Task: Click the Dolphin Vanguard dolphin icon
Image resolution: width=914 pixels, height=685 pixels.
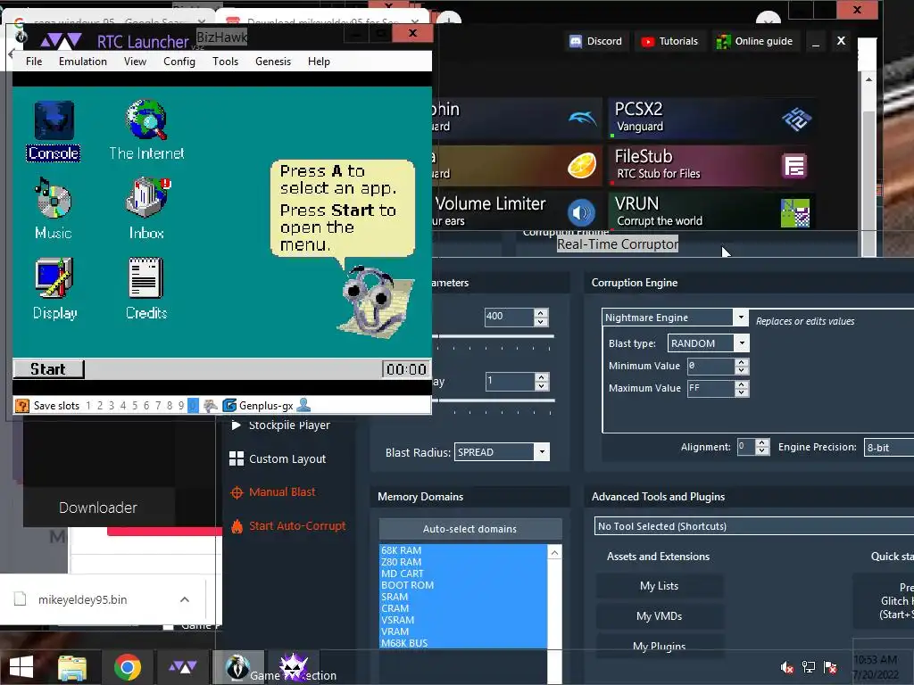Action: pos(582,119)
